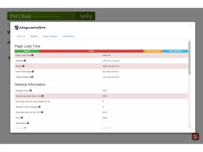
Task: Click the scrollbar down arrow
Action: 190,127
